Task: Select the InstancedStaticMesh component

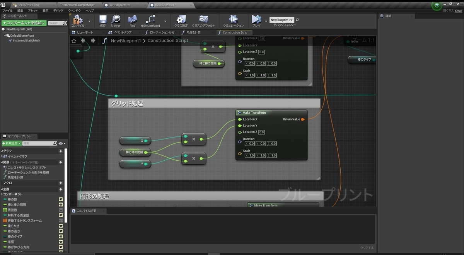Action: coord(26,40)
